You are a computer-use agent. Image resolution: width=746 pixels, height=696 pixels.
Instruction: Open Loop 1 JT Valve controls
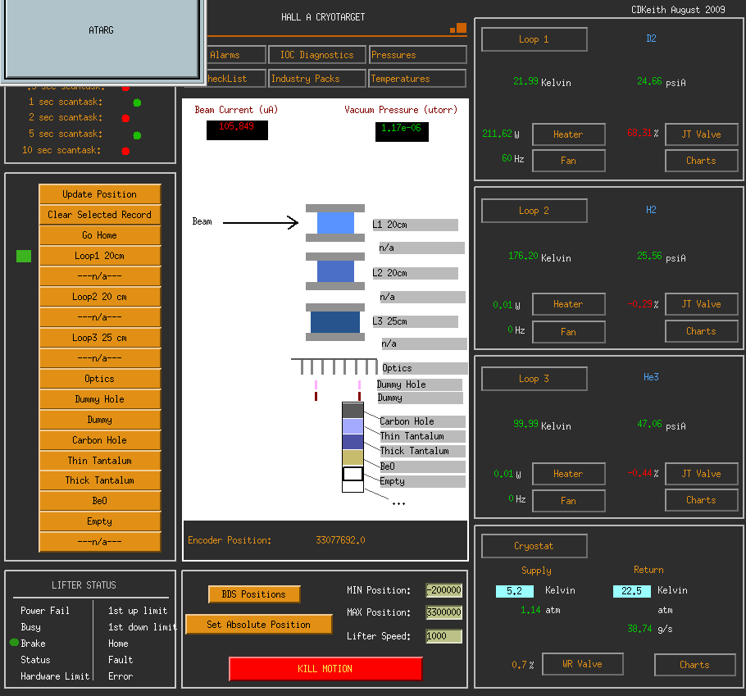pos(701,134)
